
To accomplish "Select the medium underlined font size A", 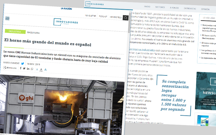I will (x=41, y=70).
